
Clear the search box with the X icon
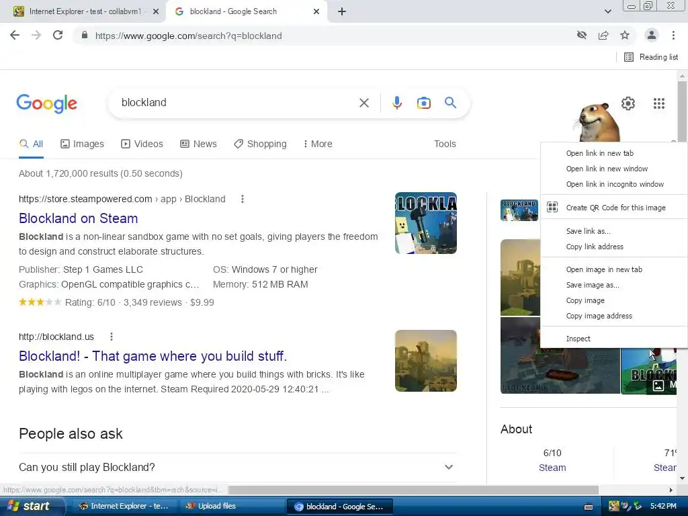coord(363,103)
